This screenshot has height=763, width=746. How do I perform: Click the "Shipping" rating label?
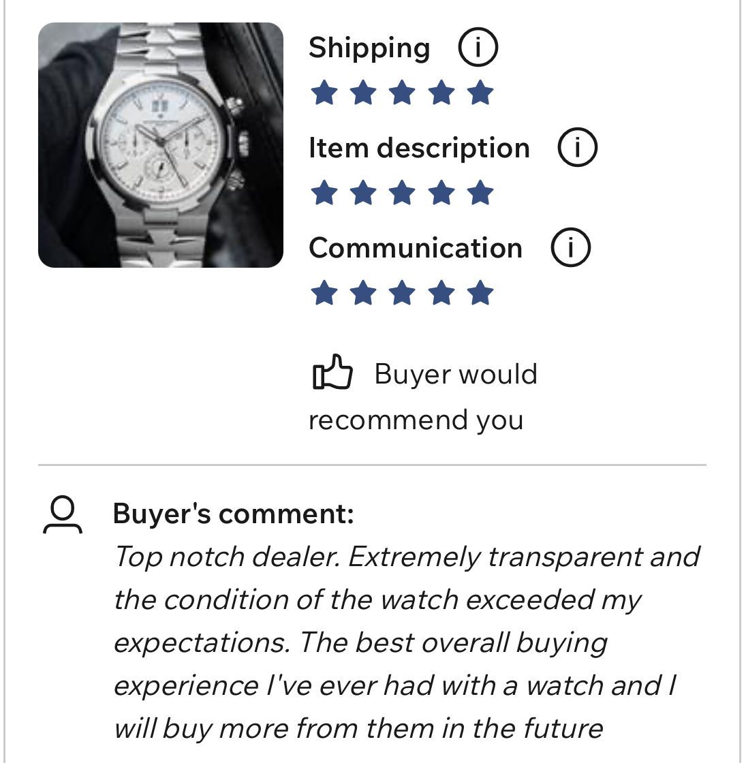[x=369, y=48]
